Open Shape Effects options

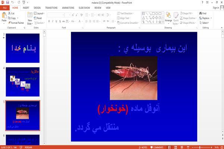(188, 23)
